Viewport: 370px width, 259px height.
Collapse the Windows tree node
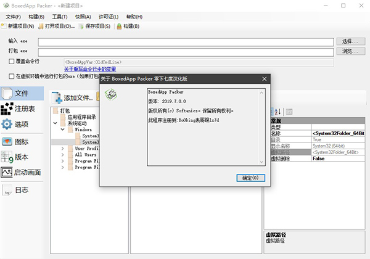tap(63, 129)
